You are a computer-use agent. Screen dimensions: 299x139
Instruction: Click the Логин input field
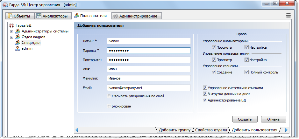pyautogui.click(x=149, y=41)
